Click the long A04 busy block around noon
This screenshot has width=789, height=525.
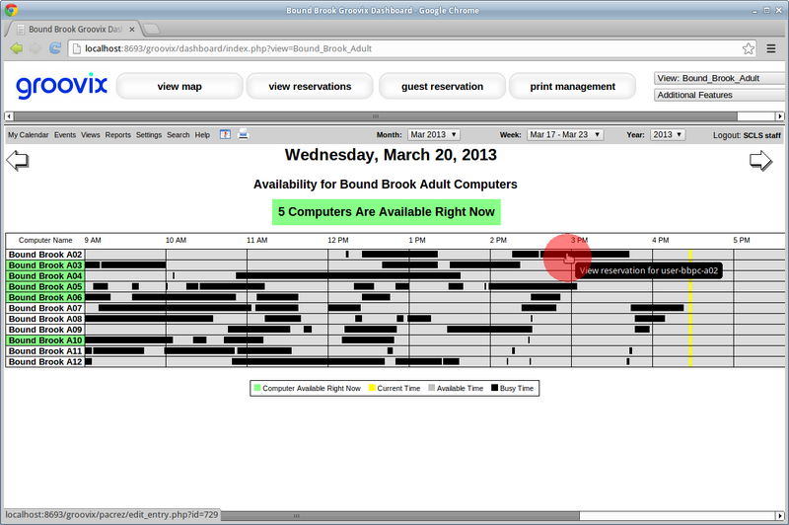(x=348, y=276)
